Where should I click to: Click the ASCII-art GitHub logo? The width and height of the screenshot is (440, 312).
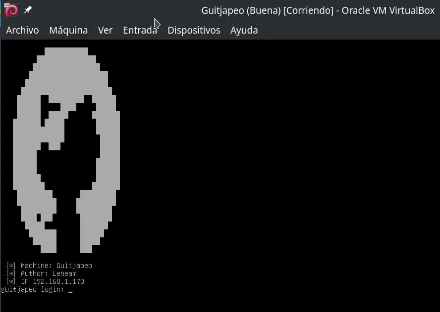point(66,150)
